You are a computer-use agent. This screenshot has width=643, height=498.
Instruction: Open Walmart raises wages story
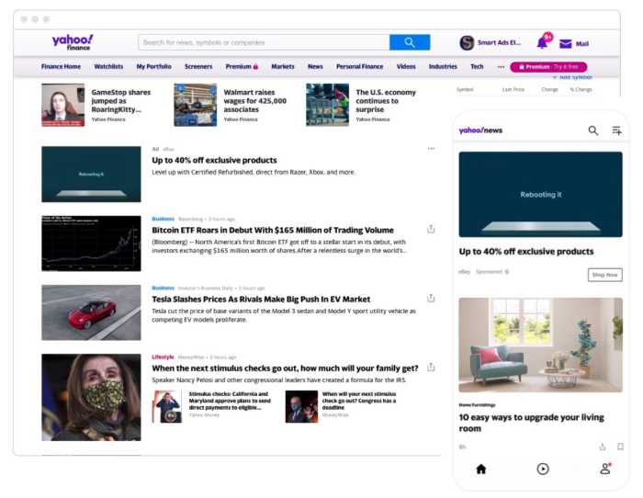pos(254,101)
